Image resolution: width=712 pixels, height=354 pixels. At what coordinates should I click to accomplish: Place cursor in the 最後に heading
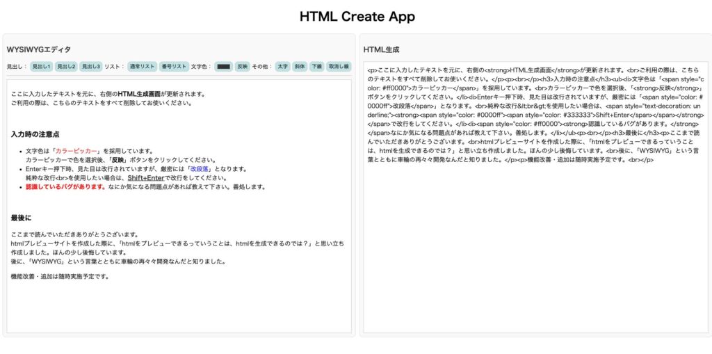click(21, 218)
